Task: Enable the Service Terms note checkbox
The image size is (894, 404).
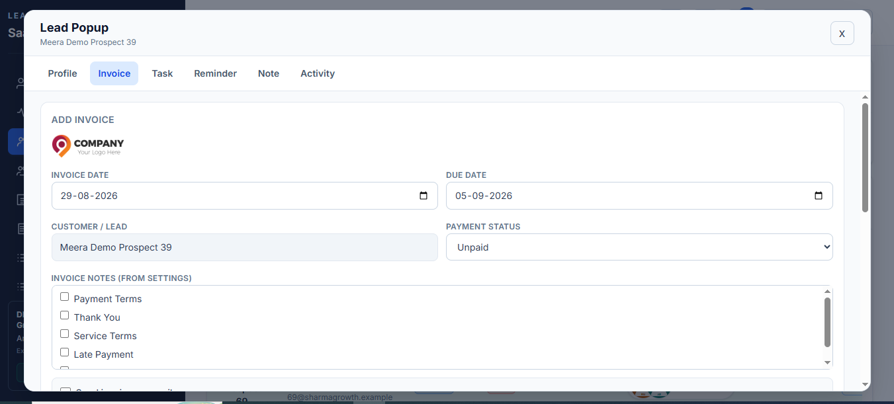Action: point(64,334)
